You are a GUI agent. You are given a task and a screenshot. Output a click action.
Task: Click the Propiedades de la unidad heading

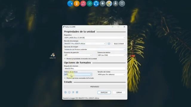tap(79, 32)
